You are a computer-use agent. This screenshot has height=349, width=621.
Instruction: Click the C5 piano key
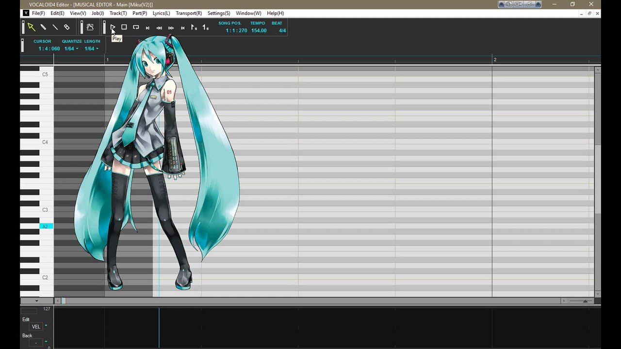point(45,74)
